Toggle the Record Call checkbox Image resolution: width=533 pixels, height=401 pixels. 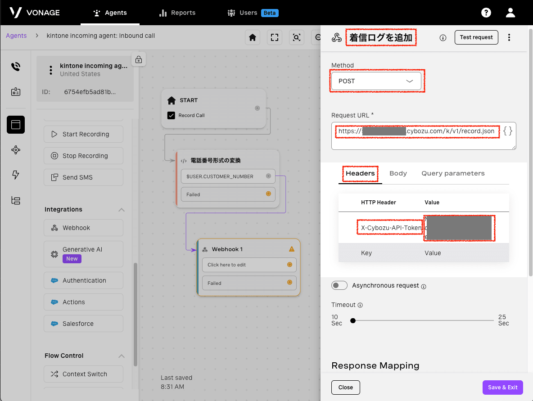172,115
